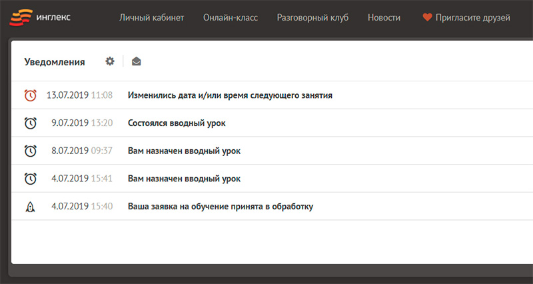Click the Инглекс logo
Image resolution: width=533 pixels, height=284 pixels.
tap(40, 17)
